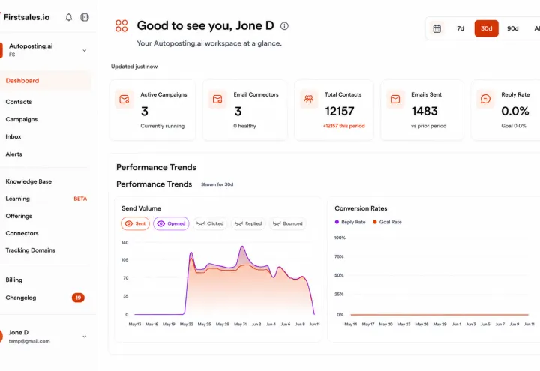Open the notifications bell icon
The image size is (540, 371).
[69, 17]
